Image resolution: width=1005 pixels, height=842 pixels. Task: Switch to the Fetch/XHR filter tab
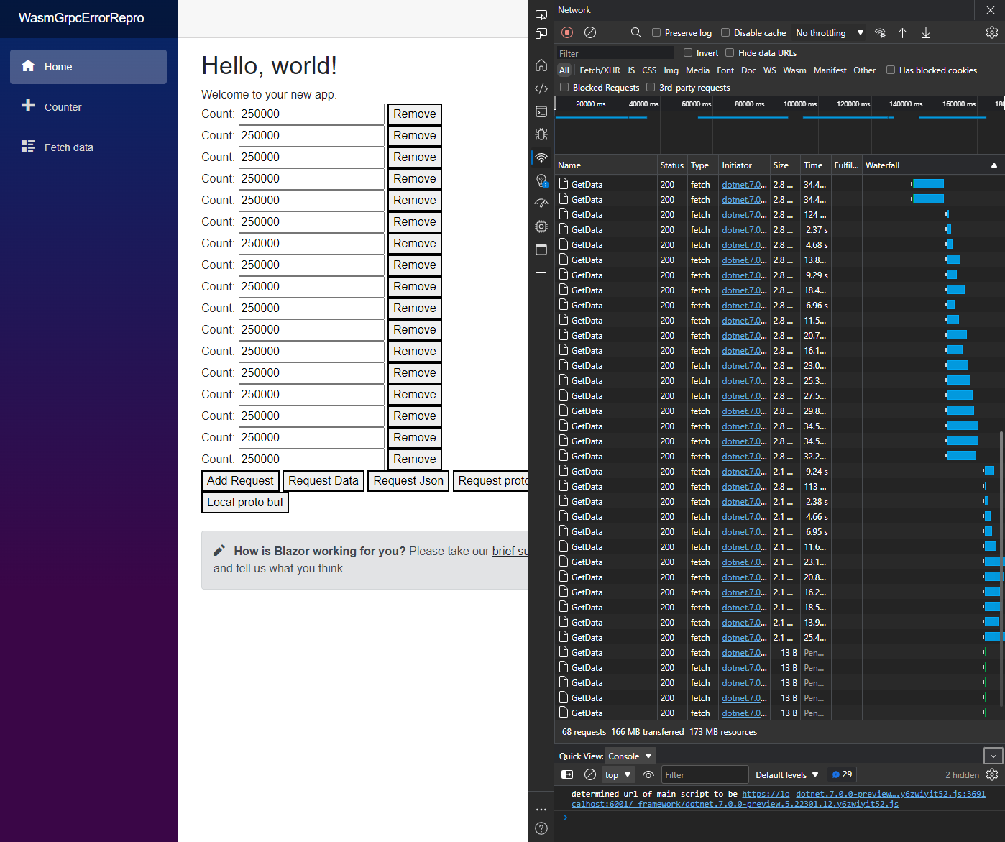[599, 70]
